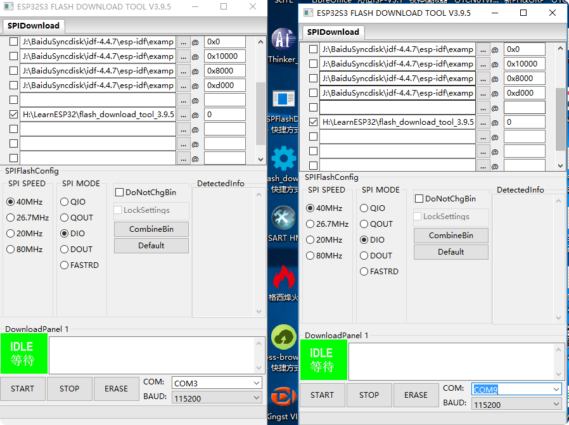Select 80MHz SPI speed in the COM3 window
Image resolution: width=569 pixels, height=425 pixels.
pyautogui.click(x=24, y=249)
